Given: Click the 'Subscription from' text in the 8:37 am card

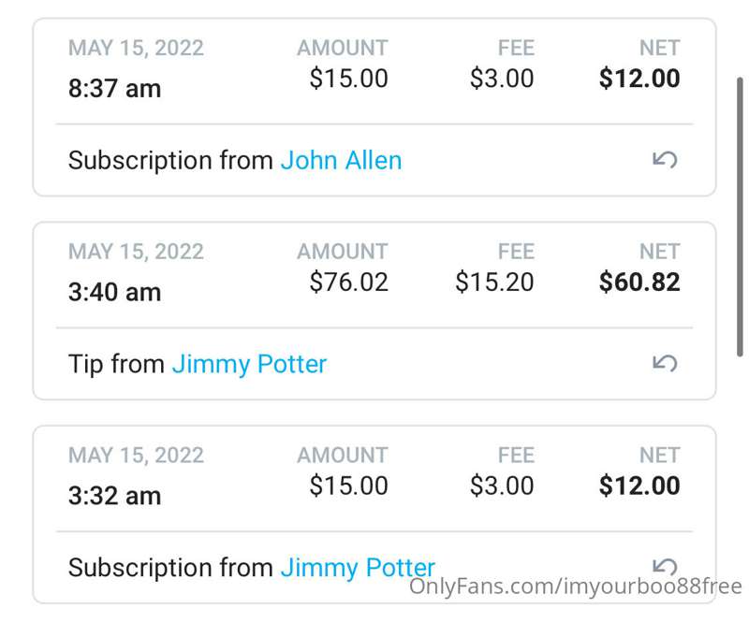Looking at the screenshot, I should (x=170, y=161).
